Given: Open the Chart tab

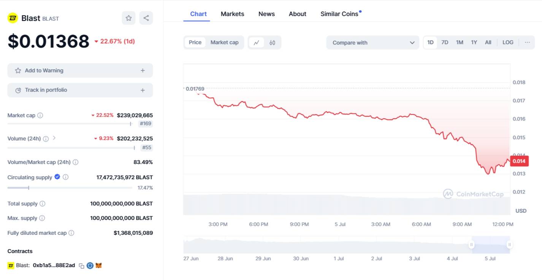Looking at the screenshot, I should (x=198, y=14).
